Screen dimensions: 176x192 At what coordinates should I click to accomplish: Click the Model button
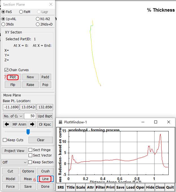pos(11,179)
